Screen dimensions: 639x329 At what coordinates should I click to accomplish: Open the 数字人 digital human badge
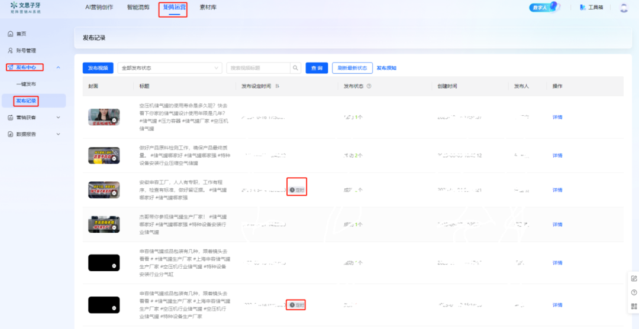tap(544, 7)
